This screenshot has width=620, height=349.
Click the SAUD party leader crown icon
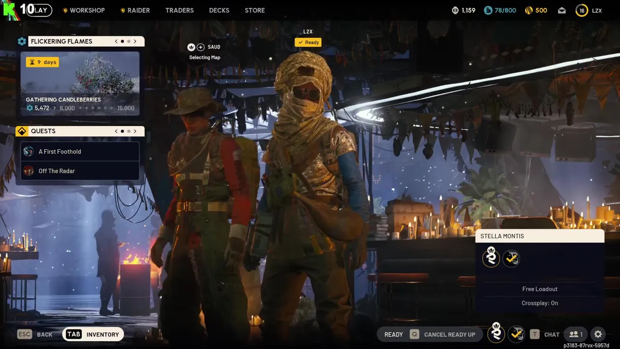click(x=191, y=47)
